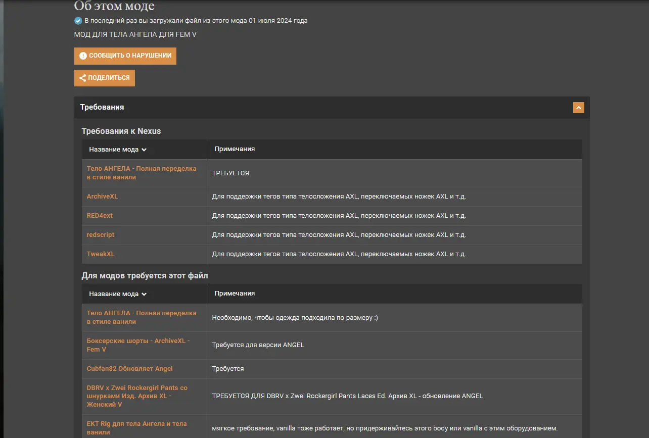Click the 'Требуется' note in the Cubfan82 row

coord(228,369)
